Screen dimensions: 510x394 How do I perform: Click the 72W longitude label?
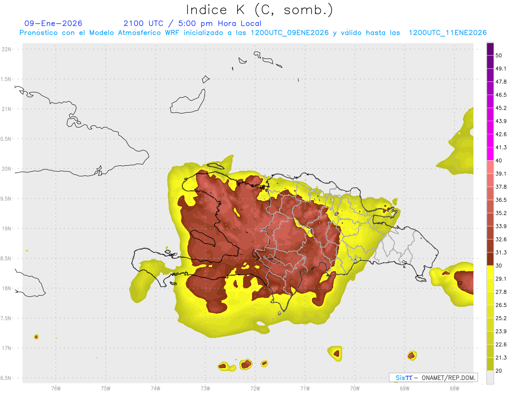[255, 388]
